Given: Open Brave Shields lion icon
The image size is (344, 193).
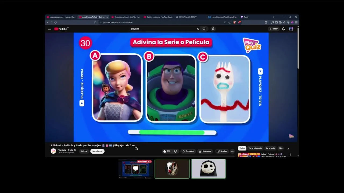Looking at the screenshot, I should [234, 23].
